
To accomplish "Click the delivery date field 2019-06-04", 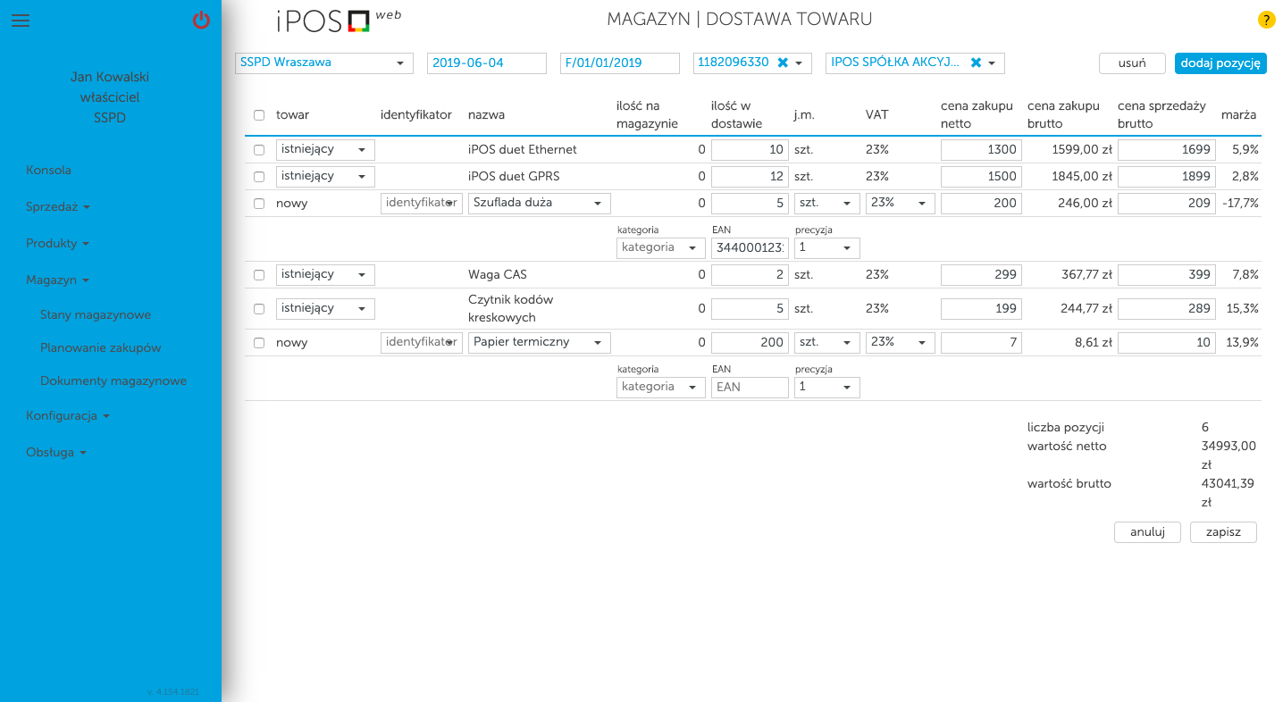I will click(486, 63).
